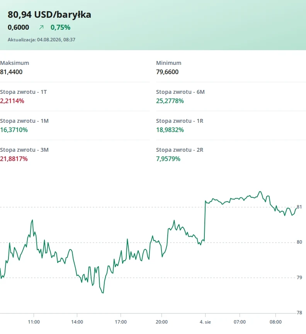Click the 14:00 time axis label

[77, 322]
